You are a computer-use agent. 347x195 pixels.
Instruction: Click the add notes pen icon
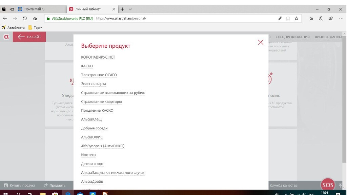coord(321,19)
